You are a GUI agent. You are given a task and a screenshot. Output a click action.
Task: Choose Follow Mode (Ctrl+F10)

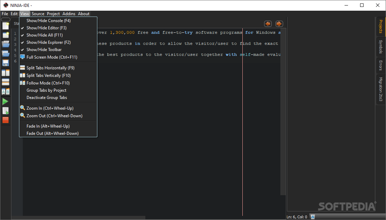[x=58, y=83]
